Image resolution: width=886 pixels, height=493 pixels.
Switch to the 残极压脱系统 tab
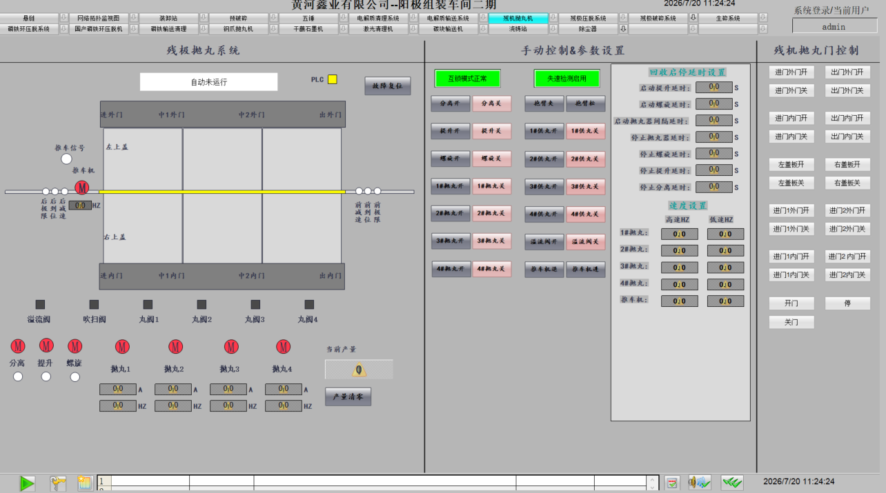coord(587,18)
